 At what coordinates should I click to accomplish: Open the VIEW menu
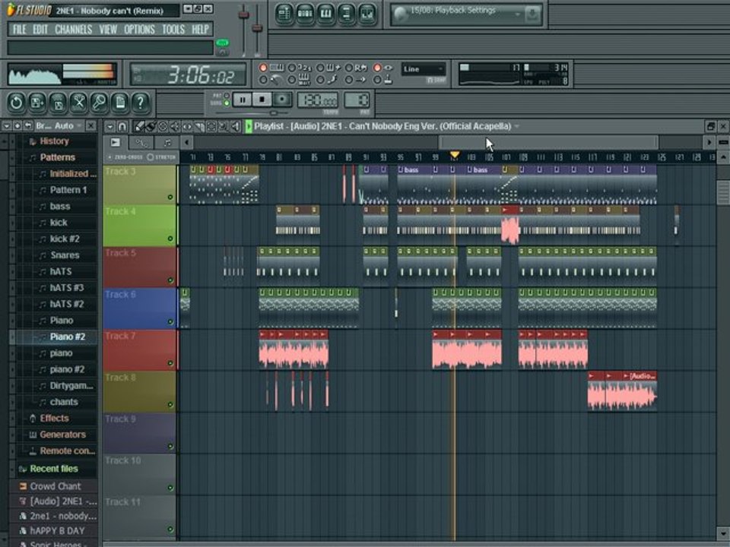[x=108, y=30]
